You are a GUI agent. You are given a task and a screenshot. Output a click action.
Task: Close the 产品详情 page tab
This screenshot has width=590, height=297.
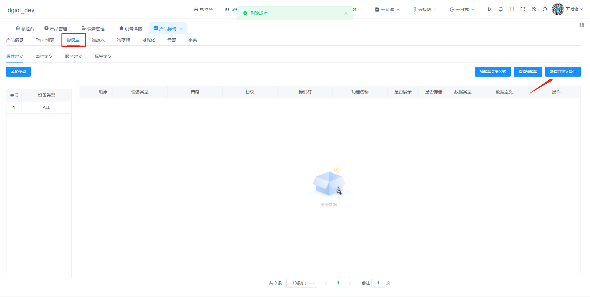click(x=181, y=29)
